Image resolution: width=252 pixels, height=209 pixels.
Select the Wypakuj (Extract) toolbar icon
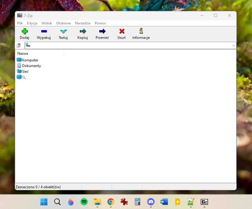coord(43,33)
